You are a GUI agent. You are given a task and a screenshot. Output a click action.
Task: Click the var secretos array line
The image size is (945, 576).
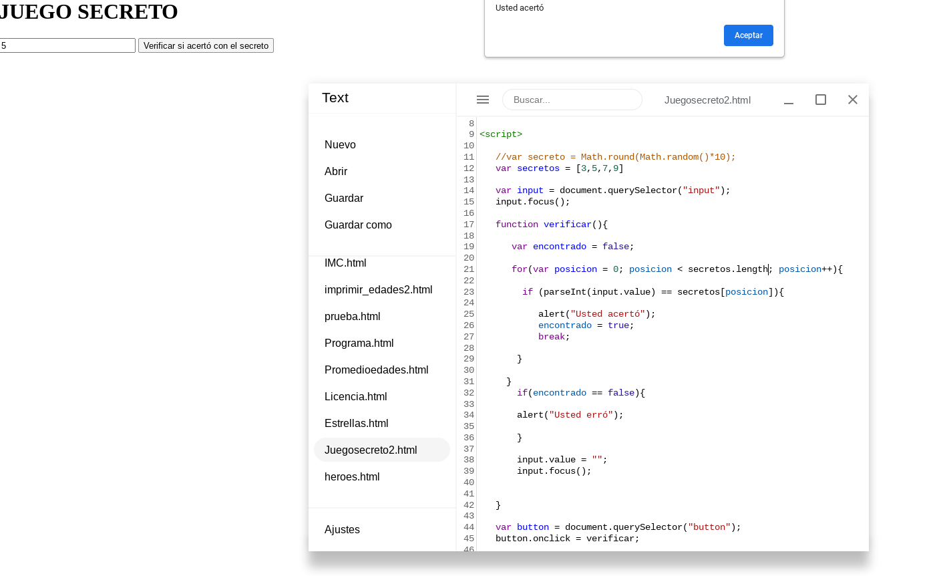[x=560, y=168]
